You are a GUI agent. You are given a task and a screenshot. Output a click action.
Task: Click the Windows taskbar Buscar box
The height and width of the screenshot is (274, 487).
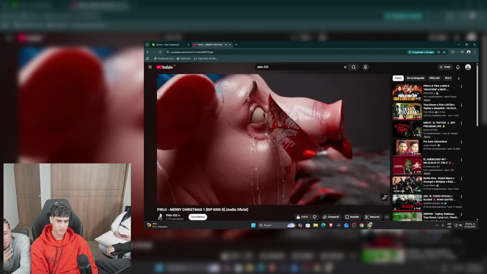277,225
